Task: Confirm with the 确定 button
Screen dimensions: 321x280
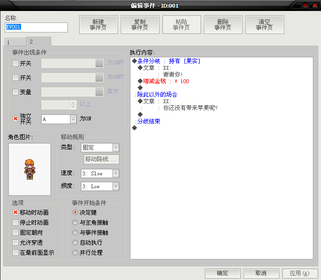Action: (223, 273)
